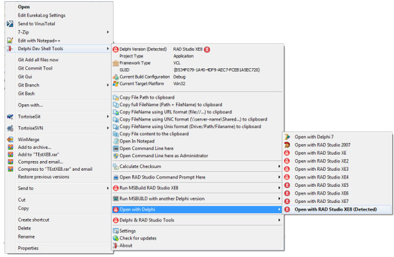Viewport: 394px width, 257px height.
Task: Expand the Open RAD Studio Command Prompt Here arrow
Action: coord(279,177)
